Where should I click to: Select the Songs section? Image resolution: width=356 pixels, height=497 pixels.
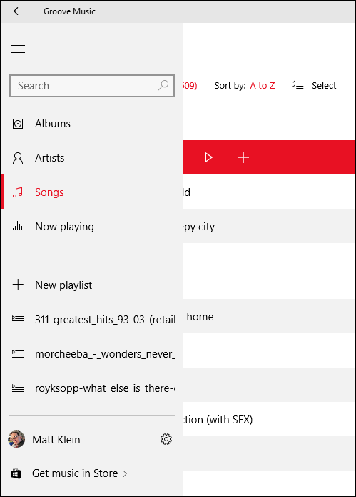point(92,192)
